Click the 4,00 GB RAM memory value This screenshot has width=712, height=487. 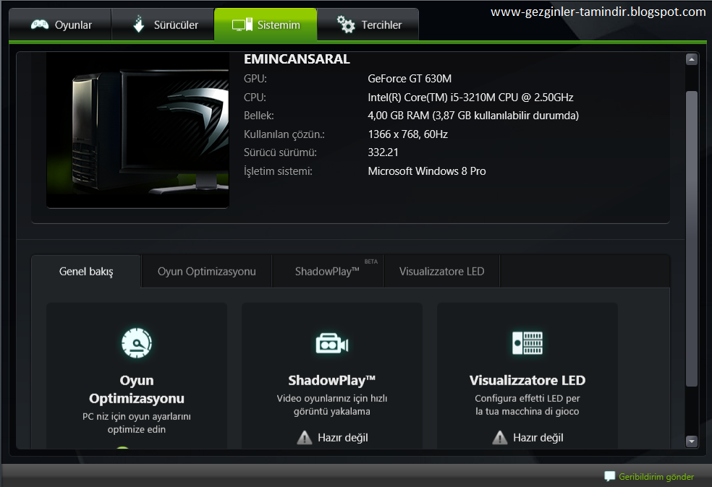pyautogui.click(x=473, y=116)
